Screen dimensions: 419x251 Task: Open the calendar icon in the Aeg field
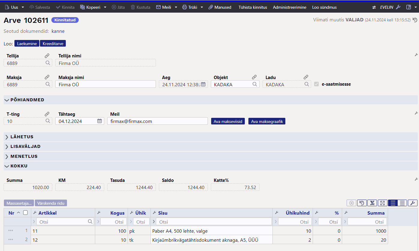point(203,84)
